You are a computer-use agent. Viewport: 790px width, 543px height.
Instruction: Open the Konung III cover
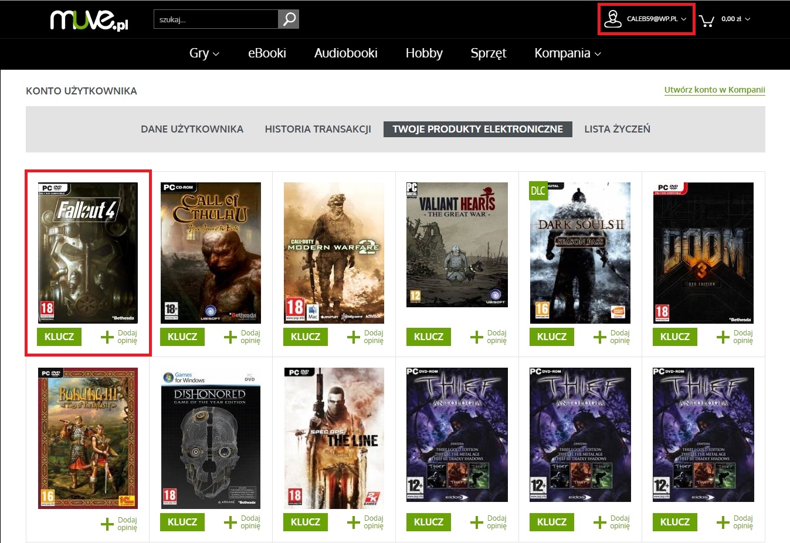tap(88, 438)
